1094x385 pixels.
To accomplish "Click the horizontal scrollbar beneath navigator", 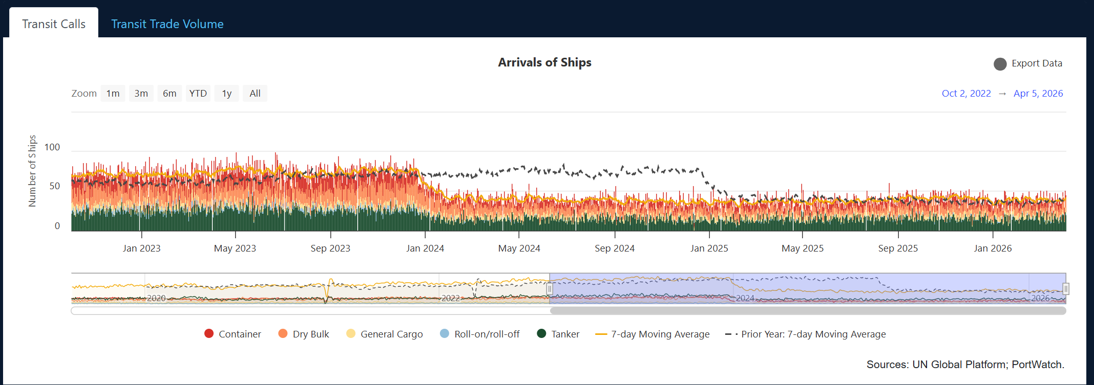I will (x=808, y=311).
